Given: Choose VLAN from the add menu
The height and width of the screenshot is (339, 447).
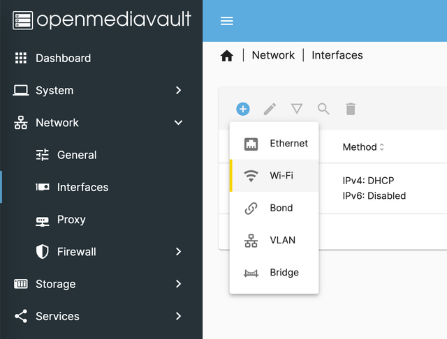Looking at the screenshot, I should (x=274, y=240).
